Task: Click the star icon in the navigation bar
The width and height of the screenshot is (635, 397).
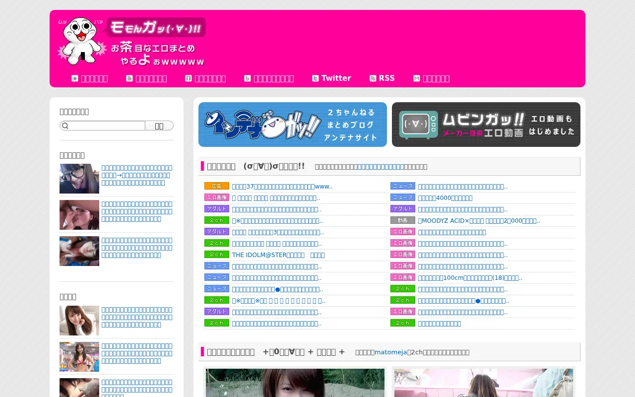Action: point(75,78)
